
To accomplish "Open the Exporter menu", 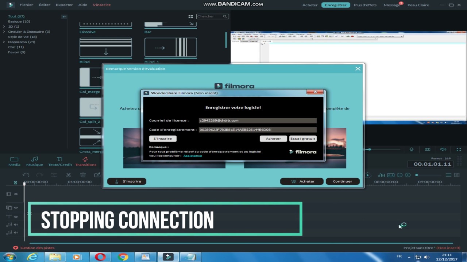I will 64,5.
